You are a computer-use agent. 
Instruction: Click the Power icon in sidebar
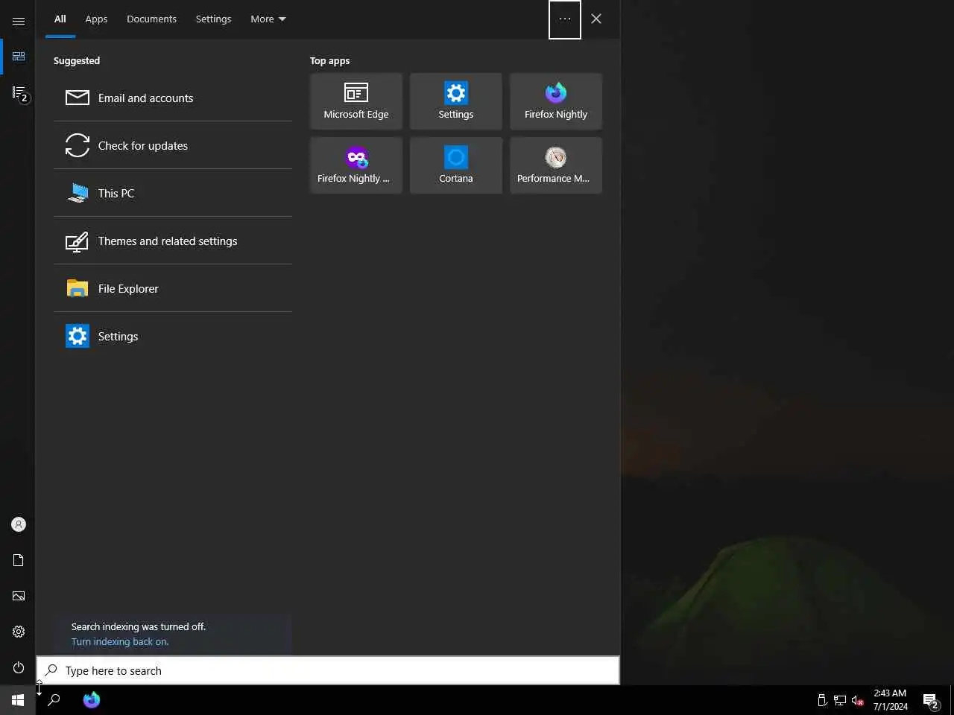point(19,667)
